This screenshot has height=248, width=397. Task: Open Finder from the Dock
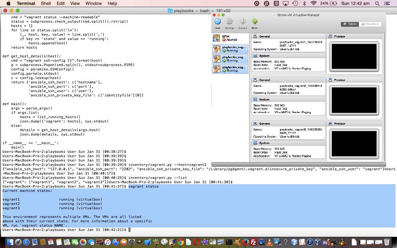pyautogui.click(x=10, y=241)
